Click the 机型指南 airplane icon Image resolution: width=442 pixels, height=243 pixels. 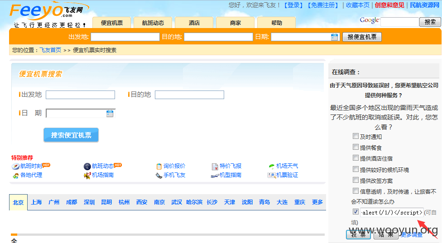215,176
